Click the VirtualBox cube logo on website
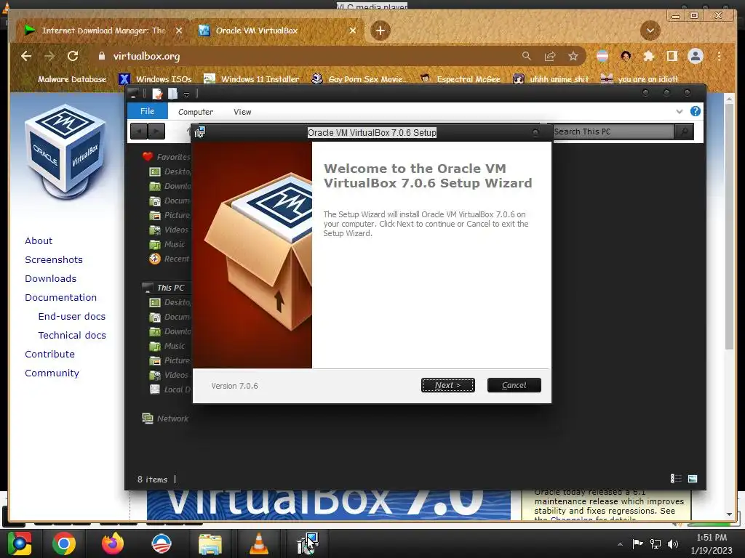This screenshot has width=745, height=558. 65,152
